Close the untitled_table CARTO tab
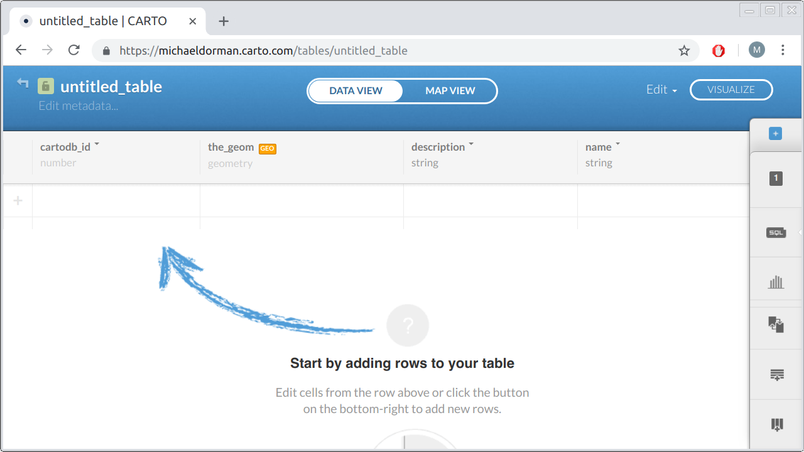Screen dimensions: 804x452 tap(193, 21)
